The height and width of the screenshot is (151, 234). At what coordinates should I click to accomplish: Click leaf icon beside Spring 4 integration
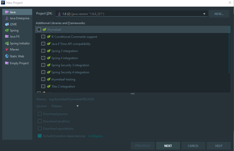49,58
